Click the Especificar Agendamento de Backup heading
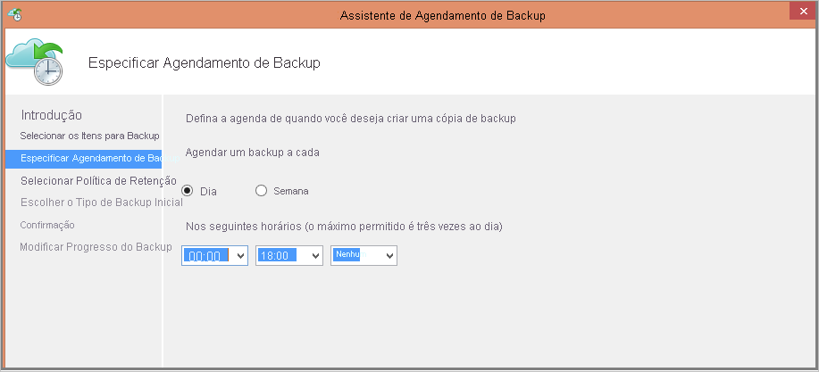Image resolution: width=819 pixels, height=372 pixels. point(205,63)
